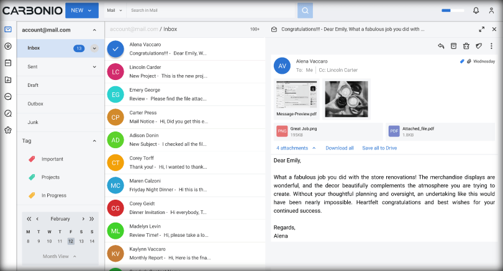This screenshot has height=271, width=503.
Task: Expand email preview to full screen
Action: coord(481,29)
